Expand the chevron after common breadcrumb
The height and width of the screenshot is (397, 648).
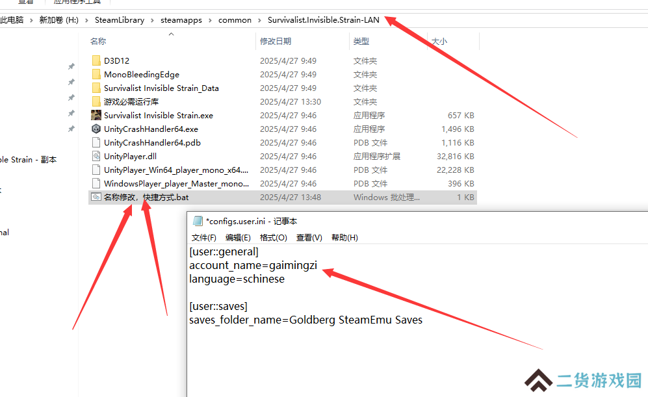pos(259,20)
